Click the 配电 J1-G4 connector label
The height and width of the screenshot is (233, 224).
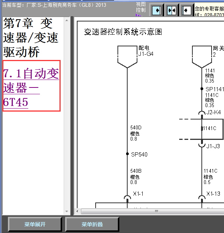(146, 51)
